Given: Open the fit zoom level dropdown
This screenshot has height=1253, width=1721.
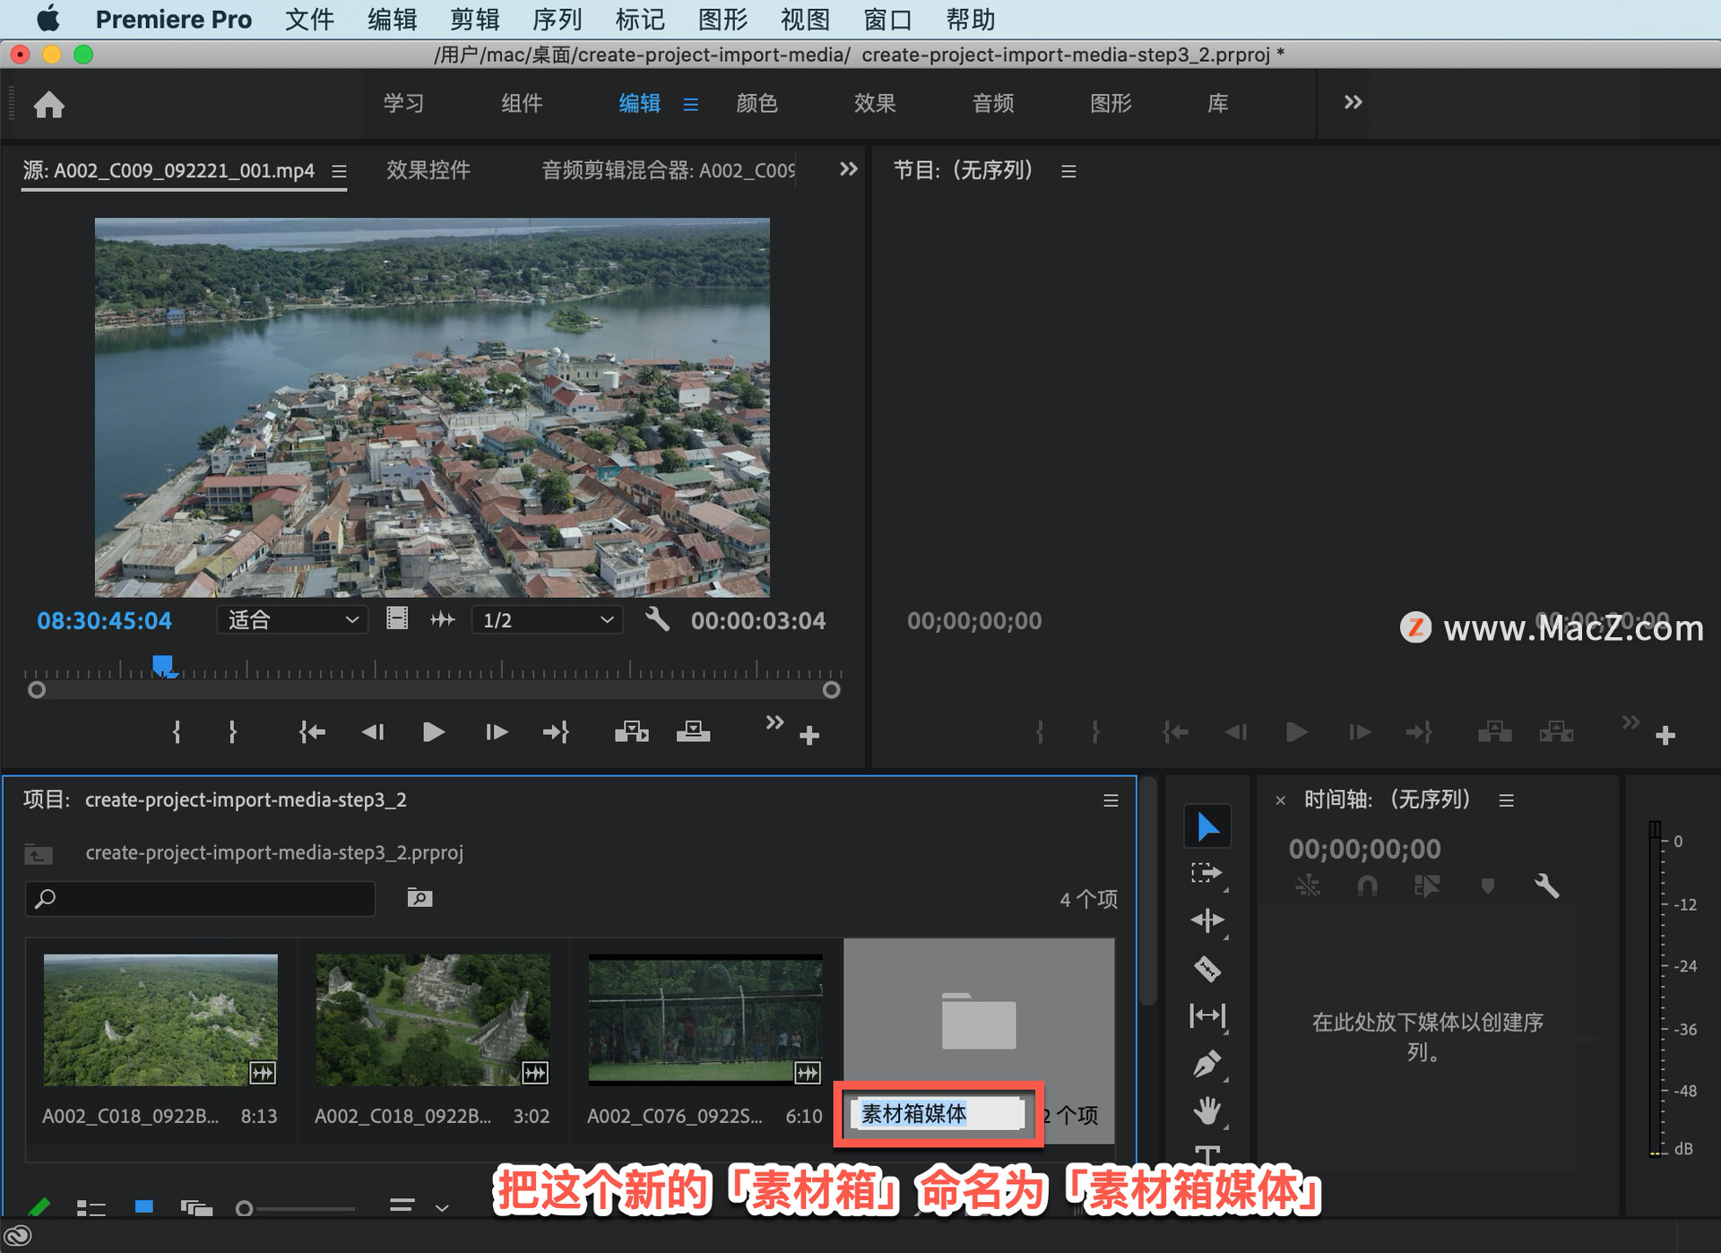Looking at the screenshot, I should click(x=292, y=619).
